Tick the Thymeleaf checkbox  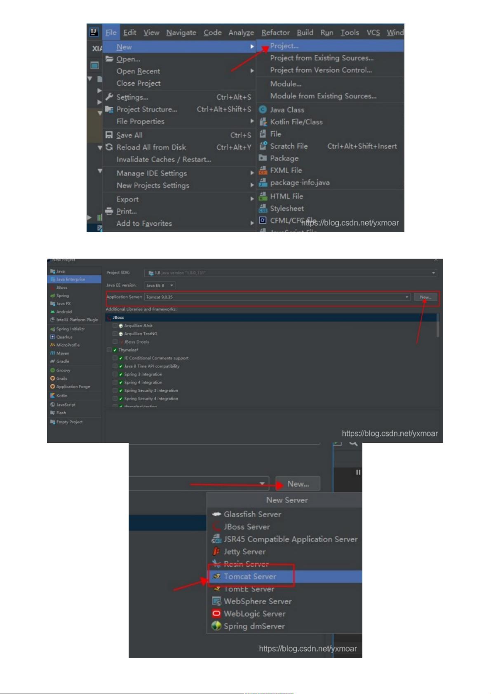[109, 350]
